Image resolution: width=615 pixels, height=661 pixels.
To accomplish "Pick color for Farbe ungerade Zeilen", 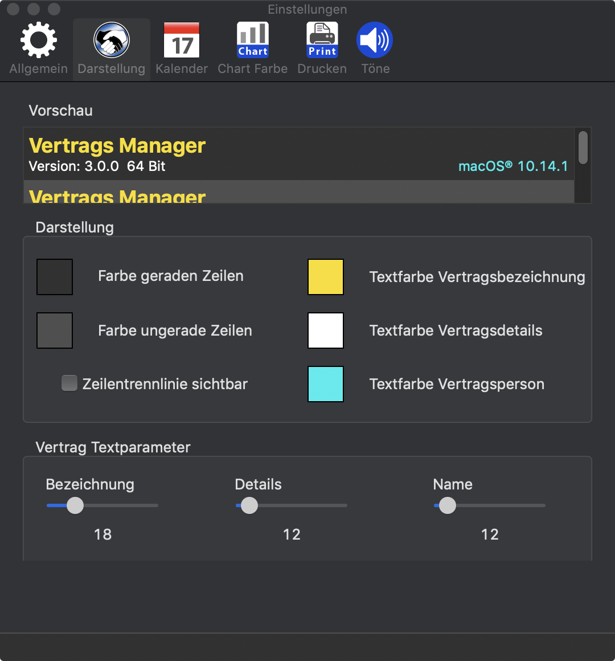I will [x=55, y=330].
